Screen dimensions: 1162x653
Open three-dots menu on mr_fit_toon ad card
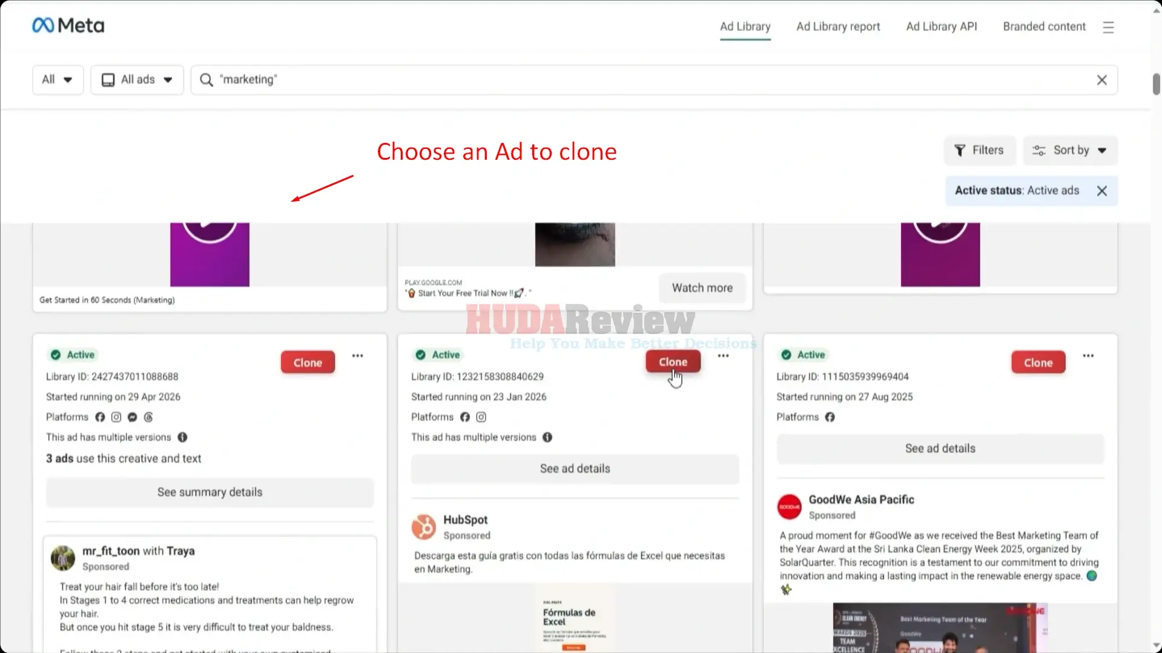(358, 356)
